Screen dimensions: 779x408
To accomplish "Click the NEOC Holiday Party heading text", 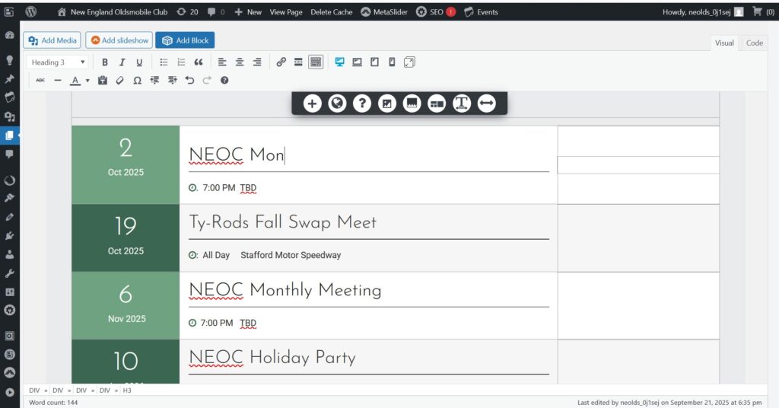I will click(x=272, y=358).
